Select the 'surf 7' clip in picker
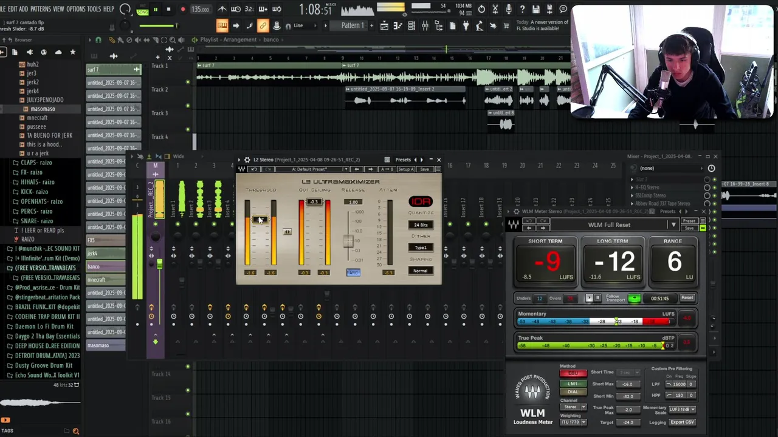This screenshot has width=778, height=437. (113, 69)
